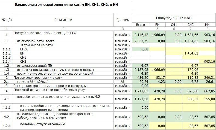
Task: Select cell value 6,78
Action: 195,82
